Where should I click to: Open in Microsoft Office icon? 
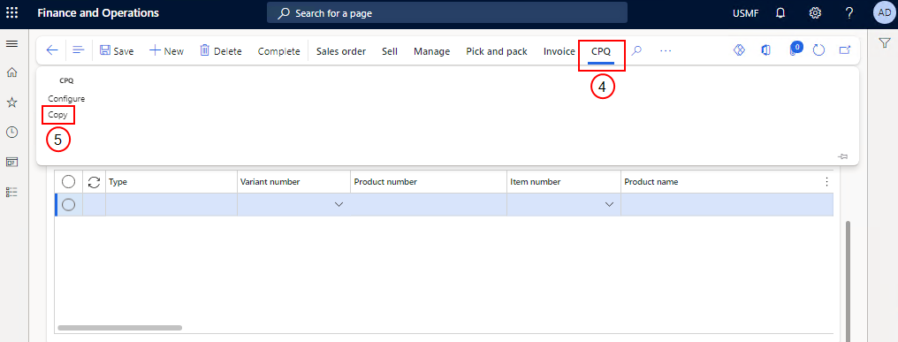click(x=765, y=50)
